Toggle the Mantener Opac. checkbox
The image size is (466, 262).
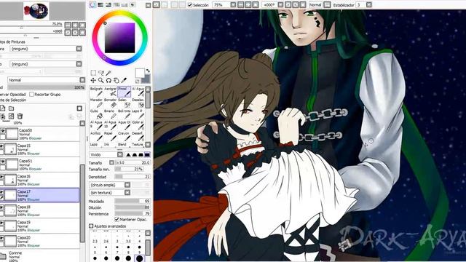pyautogui.click(x=116, y=219)
